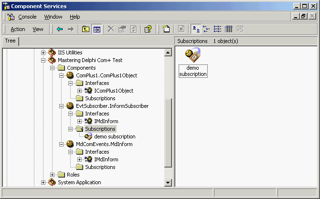Open the View menu button
The width and height of the screenshot is (320, 199).
click(x=38, y=29)
